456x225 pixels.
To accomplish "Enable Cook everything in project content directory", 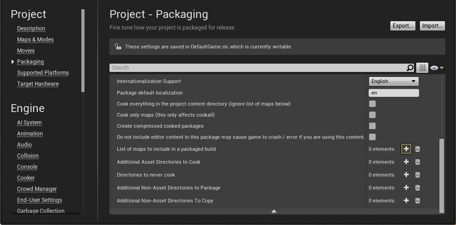I will (x=372, y=104).
